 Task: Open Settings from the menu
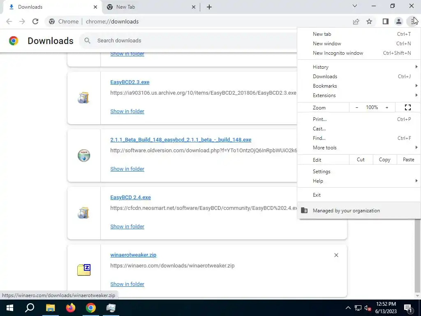pos(359,172)
